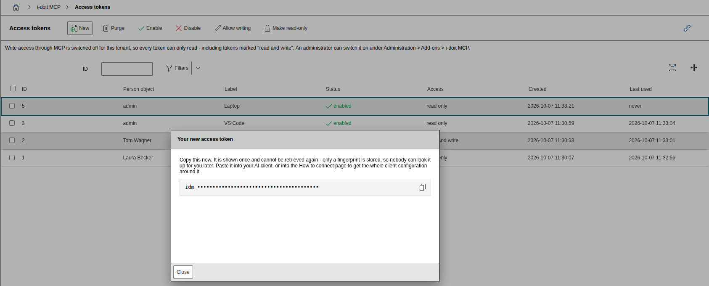Enable the selected tokens
The width and height of the screenshot is (709, 286).
coord(150,28)
